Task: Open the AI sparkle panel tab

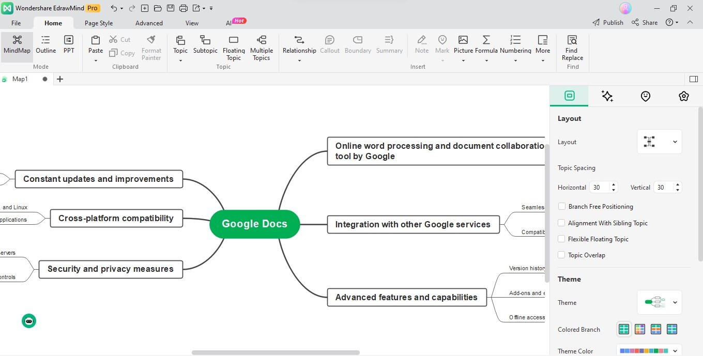Action: (607, 96)
